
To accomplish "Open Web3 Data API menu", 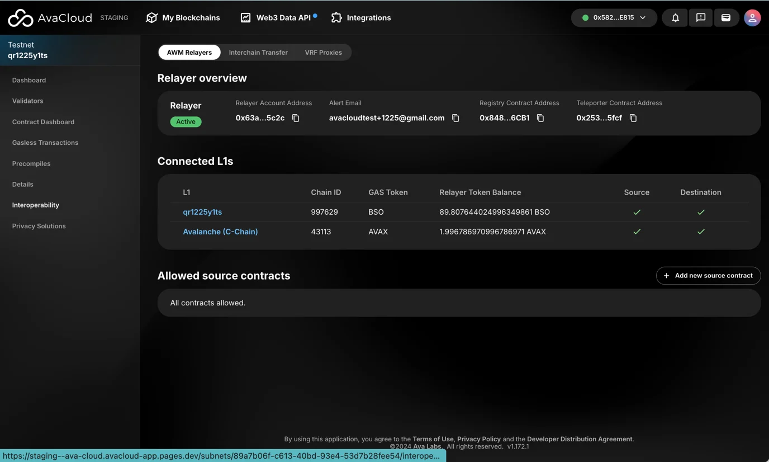I will point(278,18).
